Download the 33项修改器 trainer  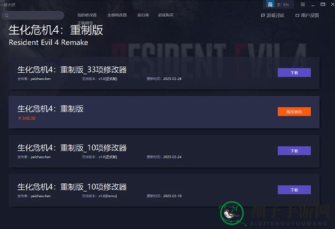coord(294,73)
